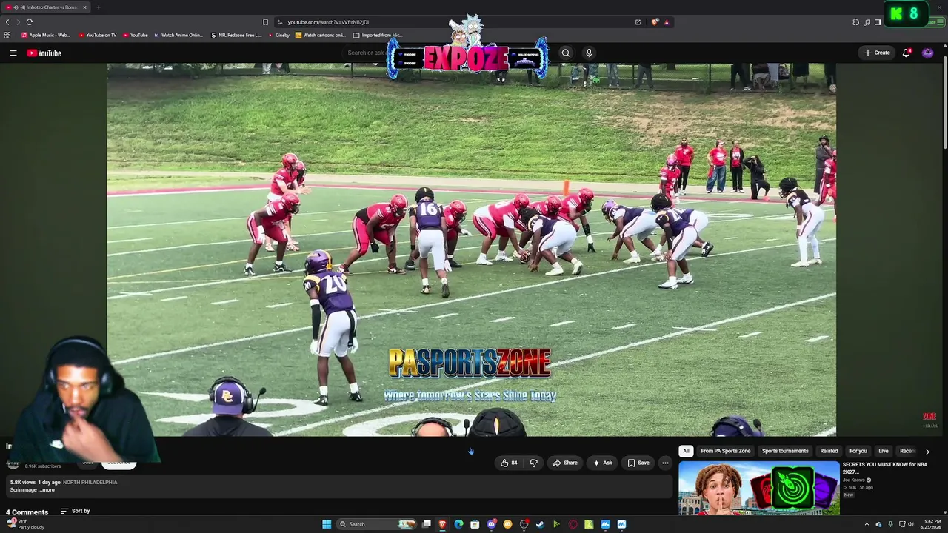Open Microsoft Edge from the taskbar
This screenshot has height=533, width=948.
(x=459, y=524)
